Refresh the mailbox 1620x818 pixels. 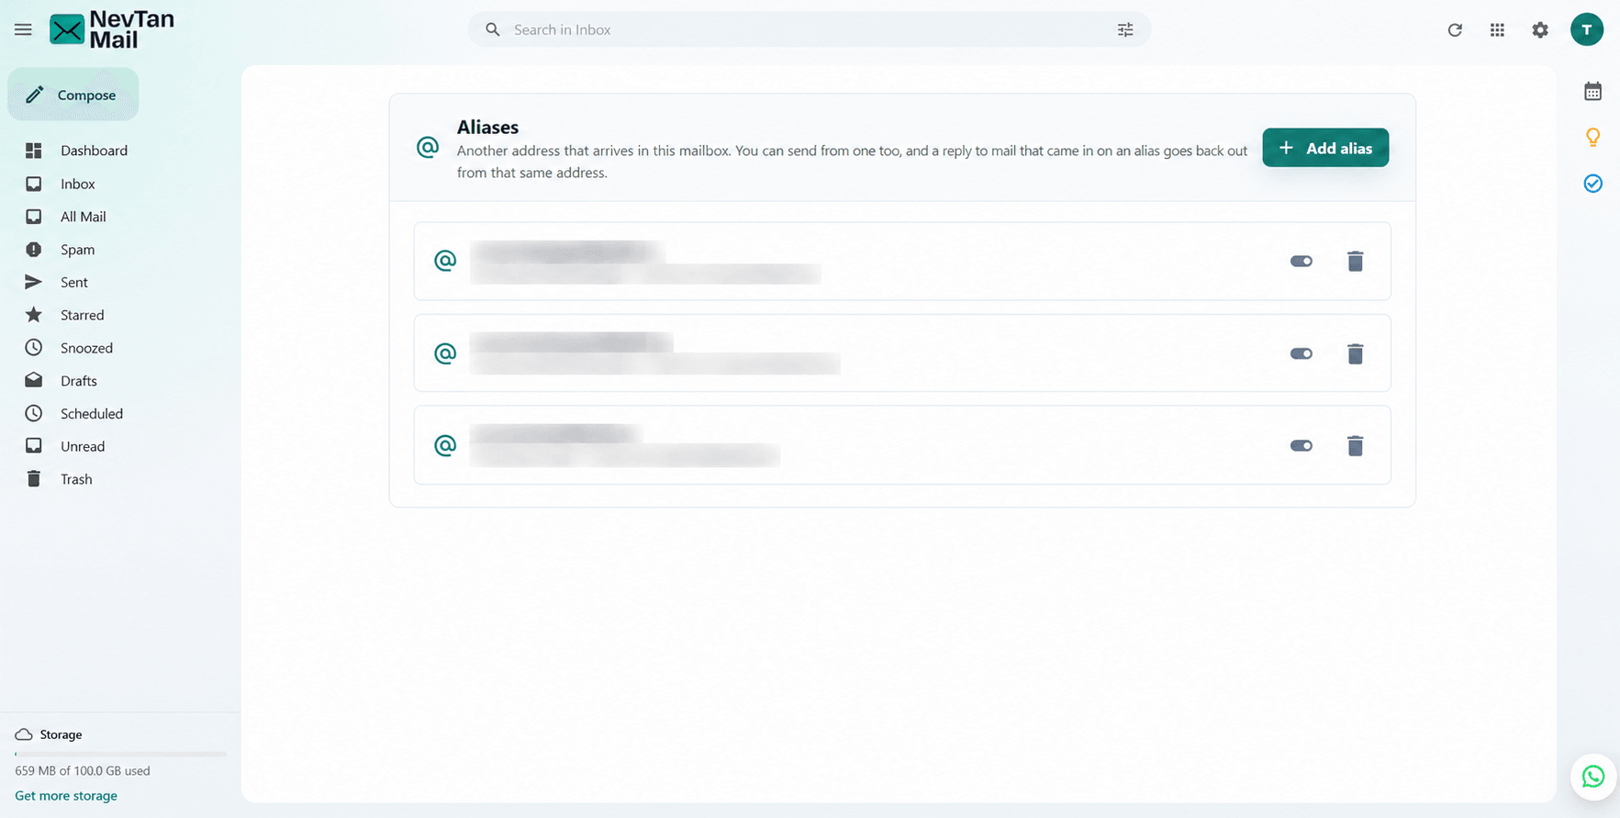[1455, 29]
